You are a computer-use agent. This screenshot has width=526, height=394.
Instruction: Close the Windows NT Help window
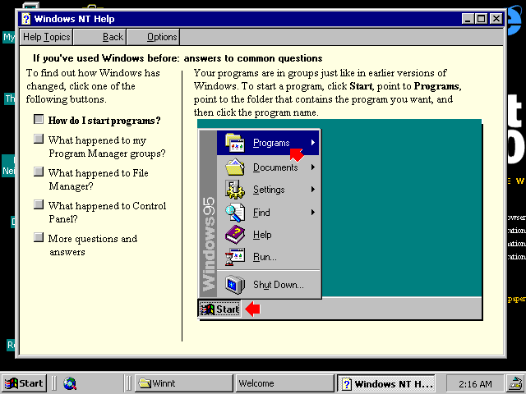click(x=496, y=19)
